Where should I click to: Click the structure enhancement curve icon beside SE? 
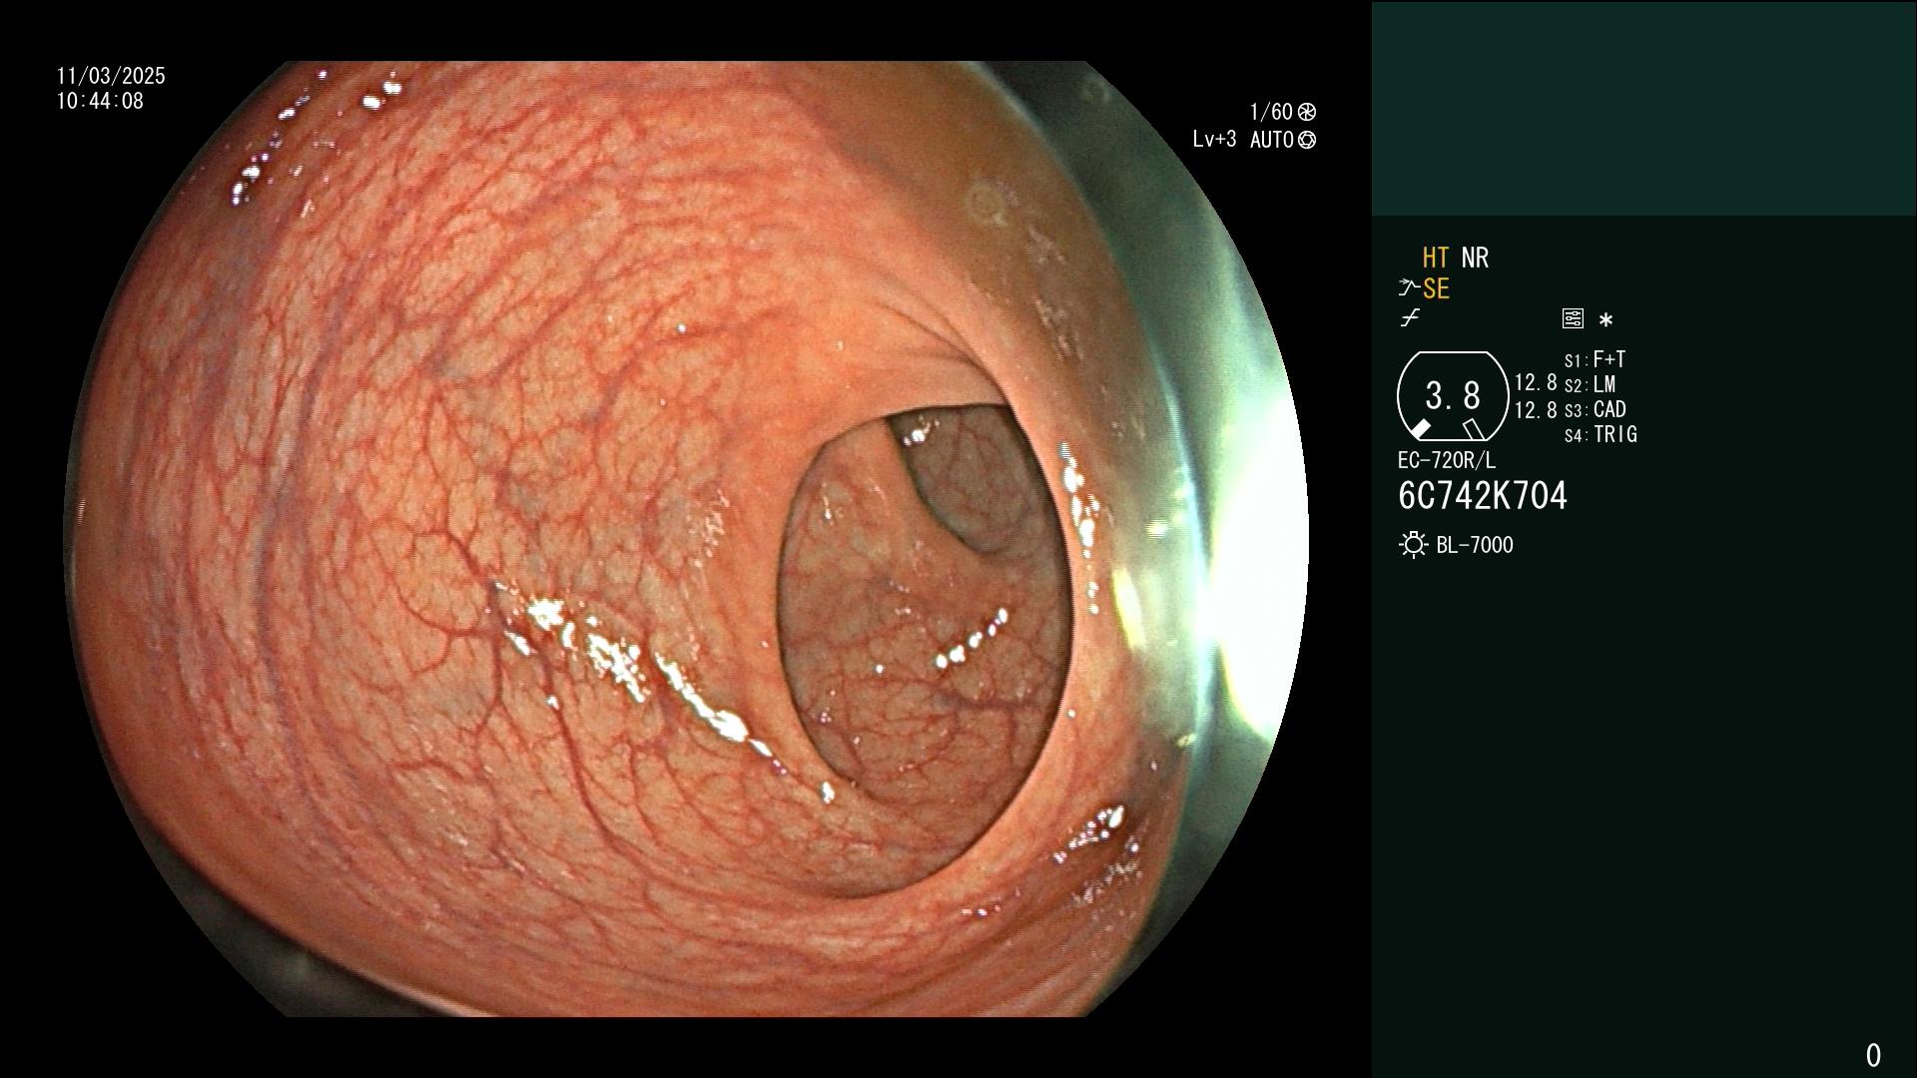point(1409,289)
